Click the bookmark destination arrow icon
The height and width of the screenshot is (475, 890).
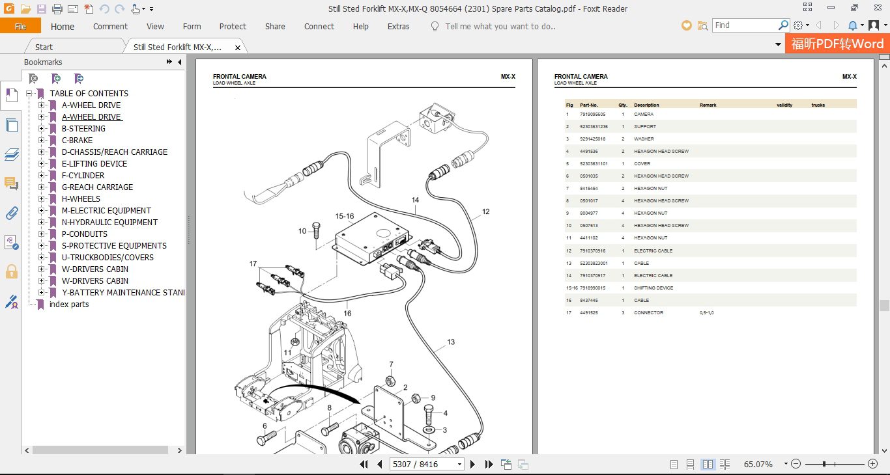79,78
